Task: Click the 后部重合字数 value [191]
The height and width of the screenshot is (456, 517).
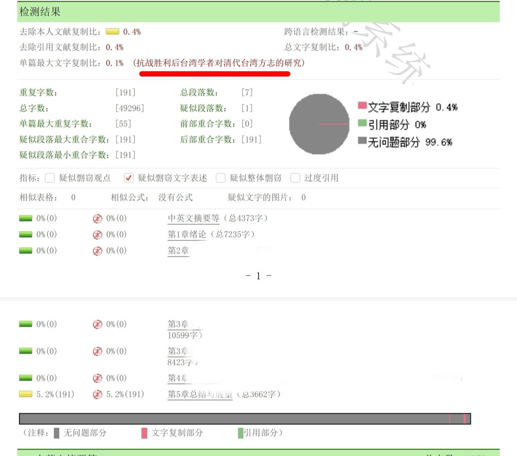Action: coord(252,140)
